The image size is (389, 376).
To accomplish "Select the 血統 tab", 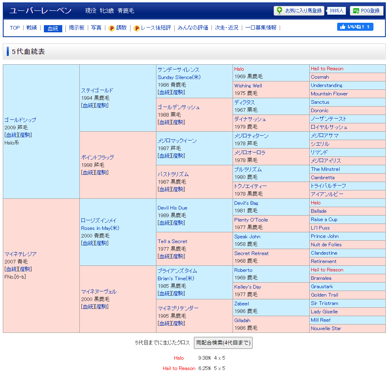I will 53,28.
